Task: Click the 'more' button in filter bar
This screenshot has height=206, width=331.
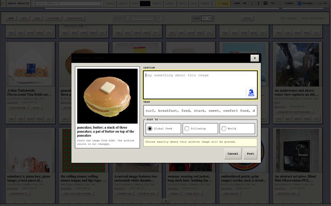Action: [247, 19]
